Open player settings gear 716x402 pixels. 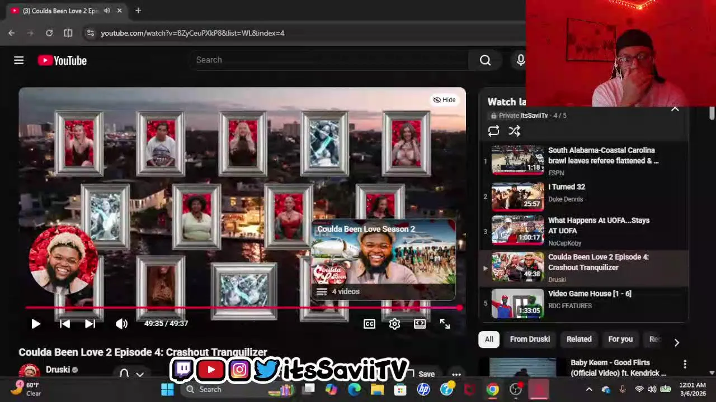click(x=394, y=324)
